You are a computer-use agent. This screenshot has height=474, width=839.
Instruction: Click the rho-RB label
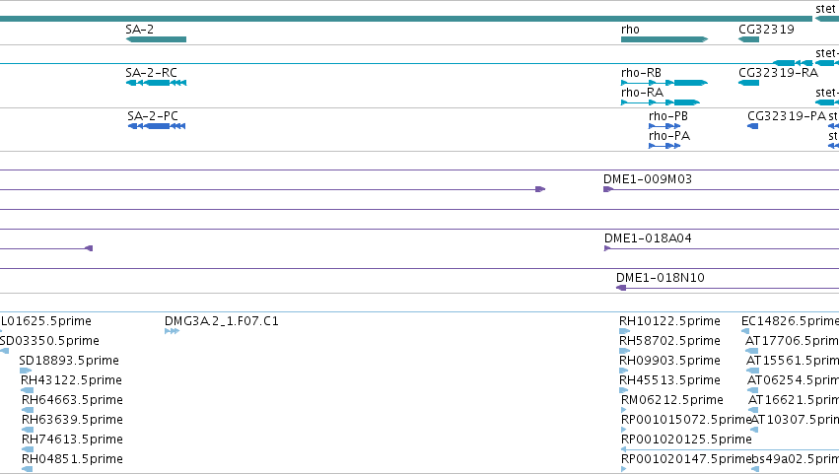[641, 73]
